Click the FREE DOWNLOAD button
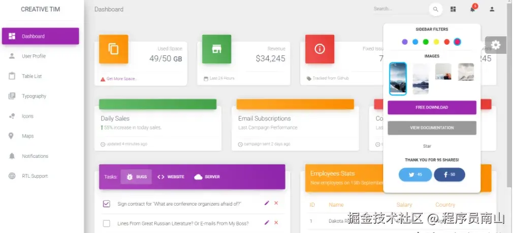The height and width of the screenshot is (233, 513). (x=432, y=108)
